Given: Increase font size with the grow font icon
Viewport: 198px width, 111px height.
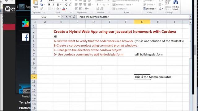Looking at the screenshot, I should pyautogui.click(x=66, y=5).
